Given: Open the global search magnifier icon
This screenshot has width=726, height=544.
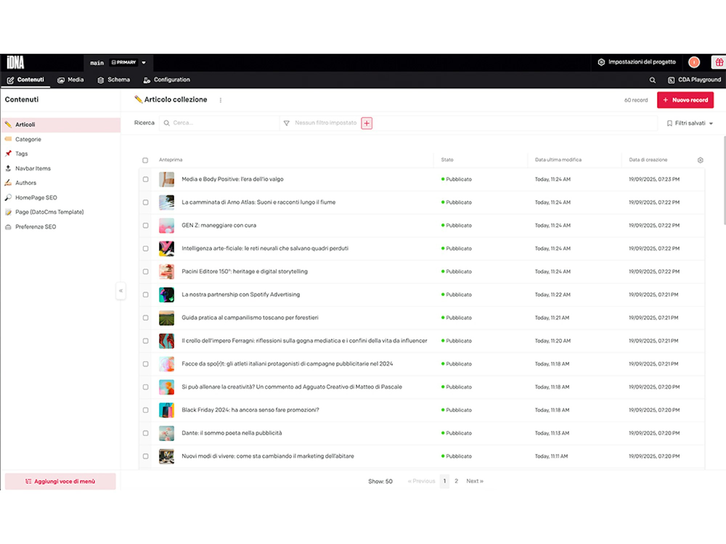Looking at the screenshot, I should [652, 80].
